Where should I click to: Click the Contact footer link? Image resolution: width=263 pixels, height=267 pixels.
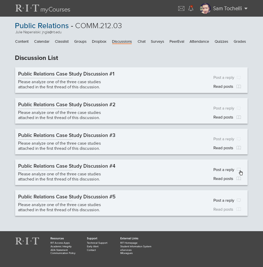click(x=91, y=250)
